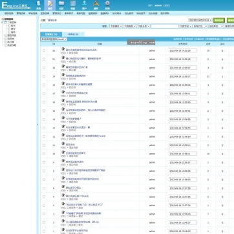Click the edit icon of article ID 19
234x234 pixels.
pyautogui.click(x=63, y=75)
